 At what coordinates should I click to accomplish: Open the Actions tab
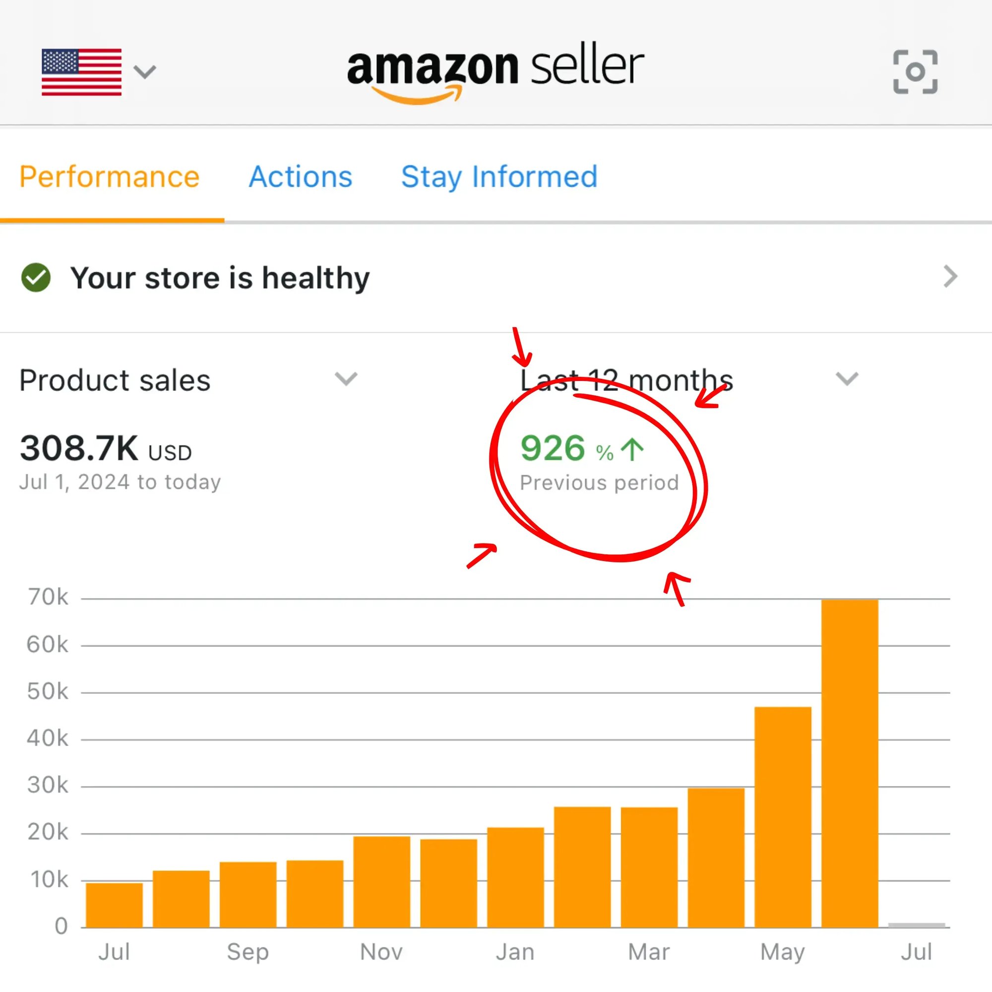tap(301, 177)
